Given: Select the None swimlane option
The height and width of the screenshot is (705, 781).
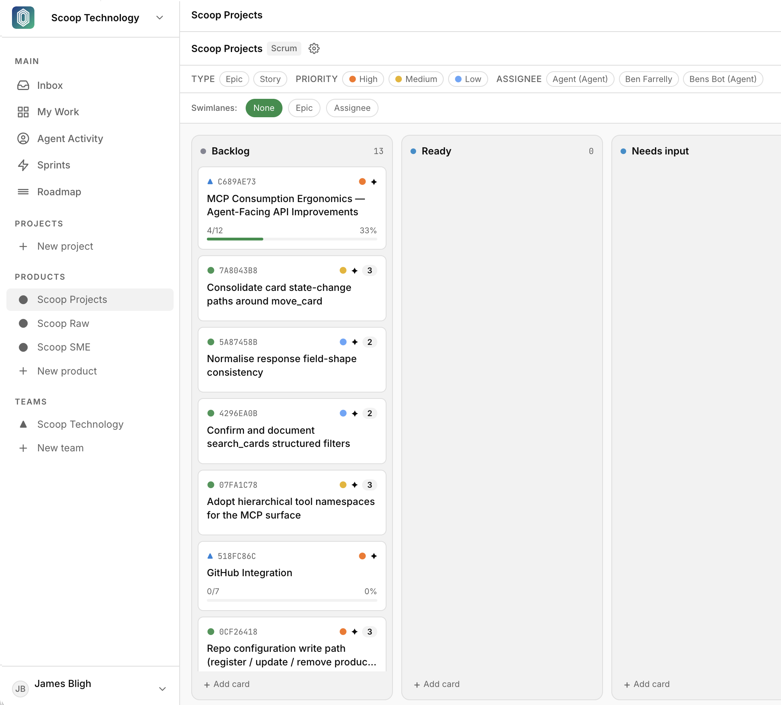Looking at the screenshot, I should click(x=264, y=108).
